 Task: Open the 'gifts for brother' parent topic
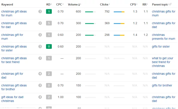(x=162, y=85)
